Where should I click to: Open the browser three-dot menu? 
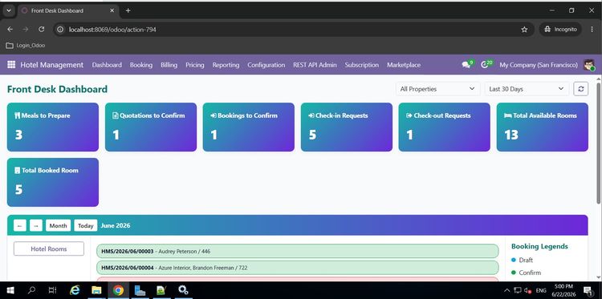[592, 30]
